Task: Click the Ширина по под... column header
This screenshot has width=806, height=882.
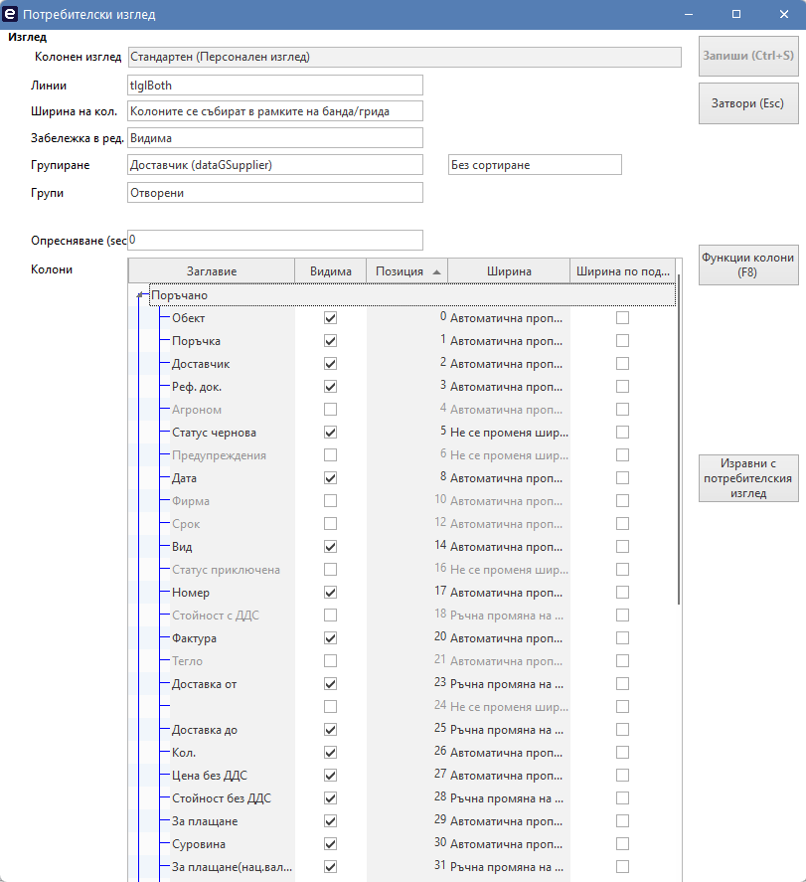Action: (x=623, y=271)
